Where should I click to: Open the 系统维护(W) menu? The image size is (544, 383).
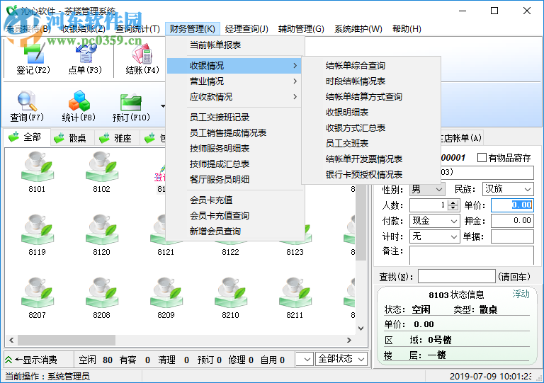point(358,29)
